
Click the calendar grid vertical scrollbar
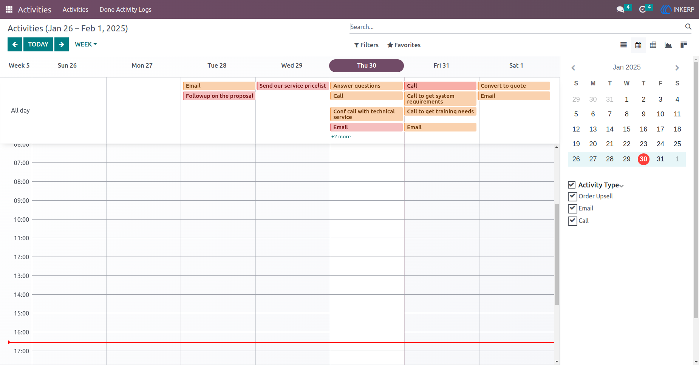click(557, 254)
